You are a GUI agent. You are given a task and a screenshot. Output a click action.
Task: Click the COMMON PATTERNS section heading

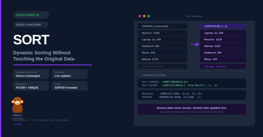154,75
